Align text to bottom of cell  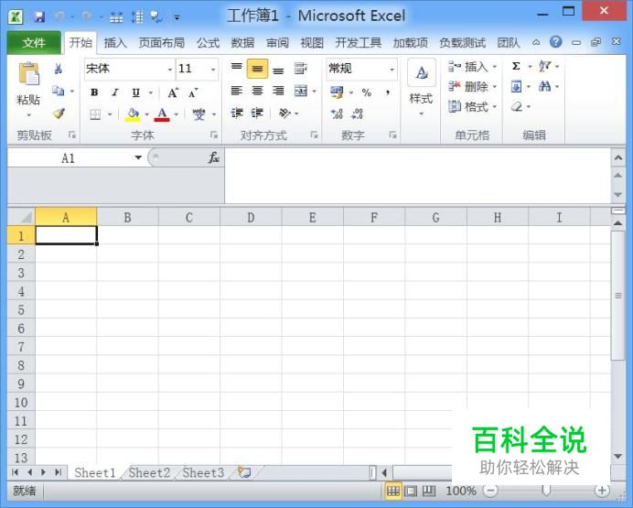tap(278, 70)
